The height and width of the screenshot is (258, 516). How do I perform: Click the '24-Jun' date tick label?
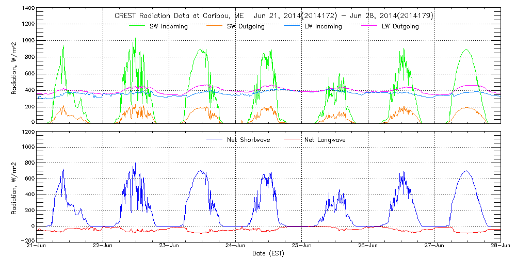click(235, 246)
